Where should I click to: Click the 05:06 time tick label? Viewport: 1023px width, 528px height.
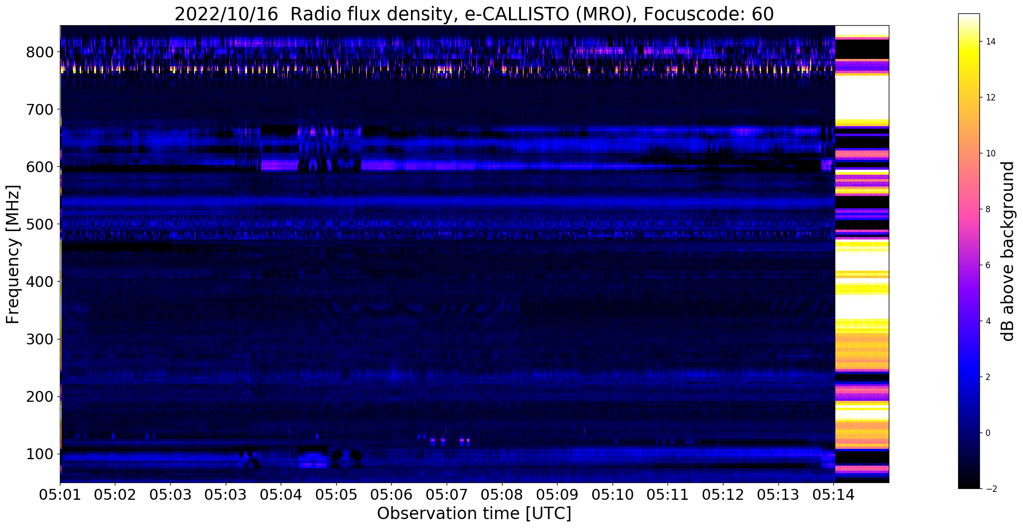(x=392, y=495)
